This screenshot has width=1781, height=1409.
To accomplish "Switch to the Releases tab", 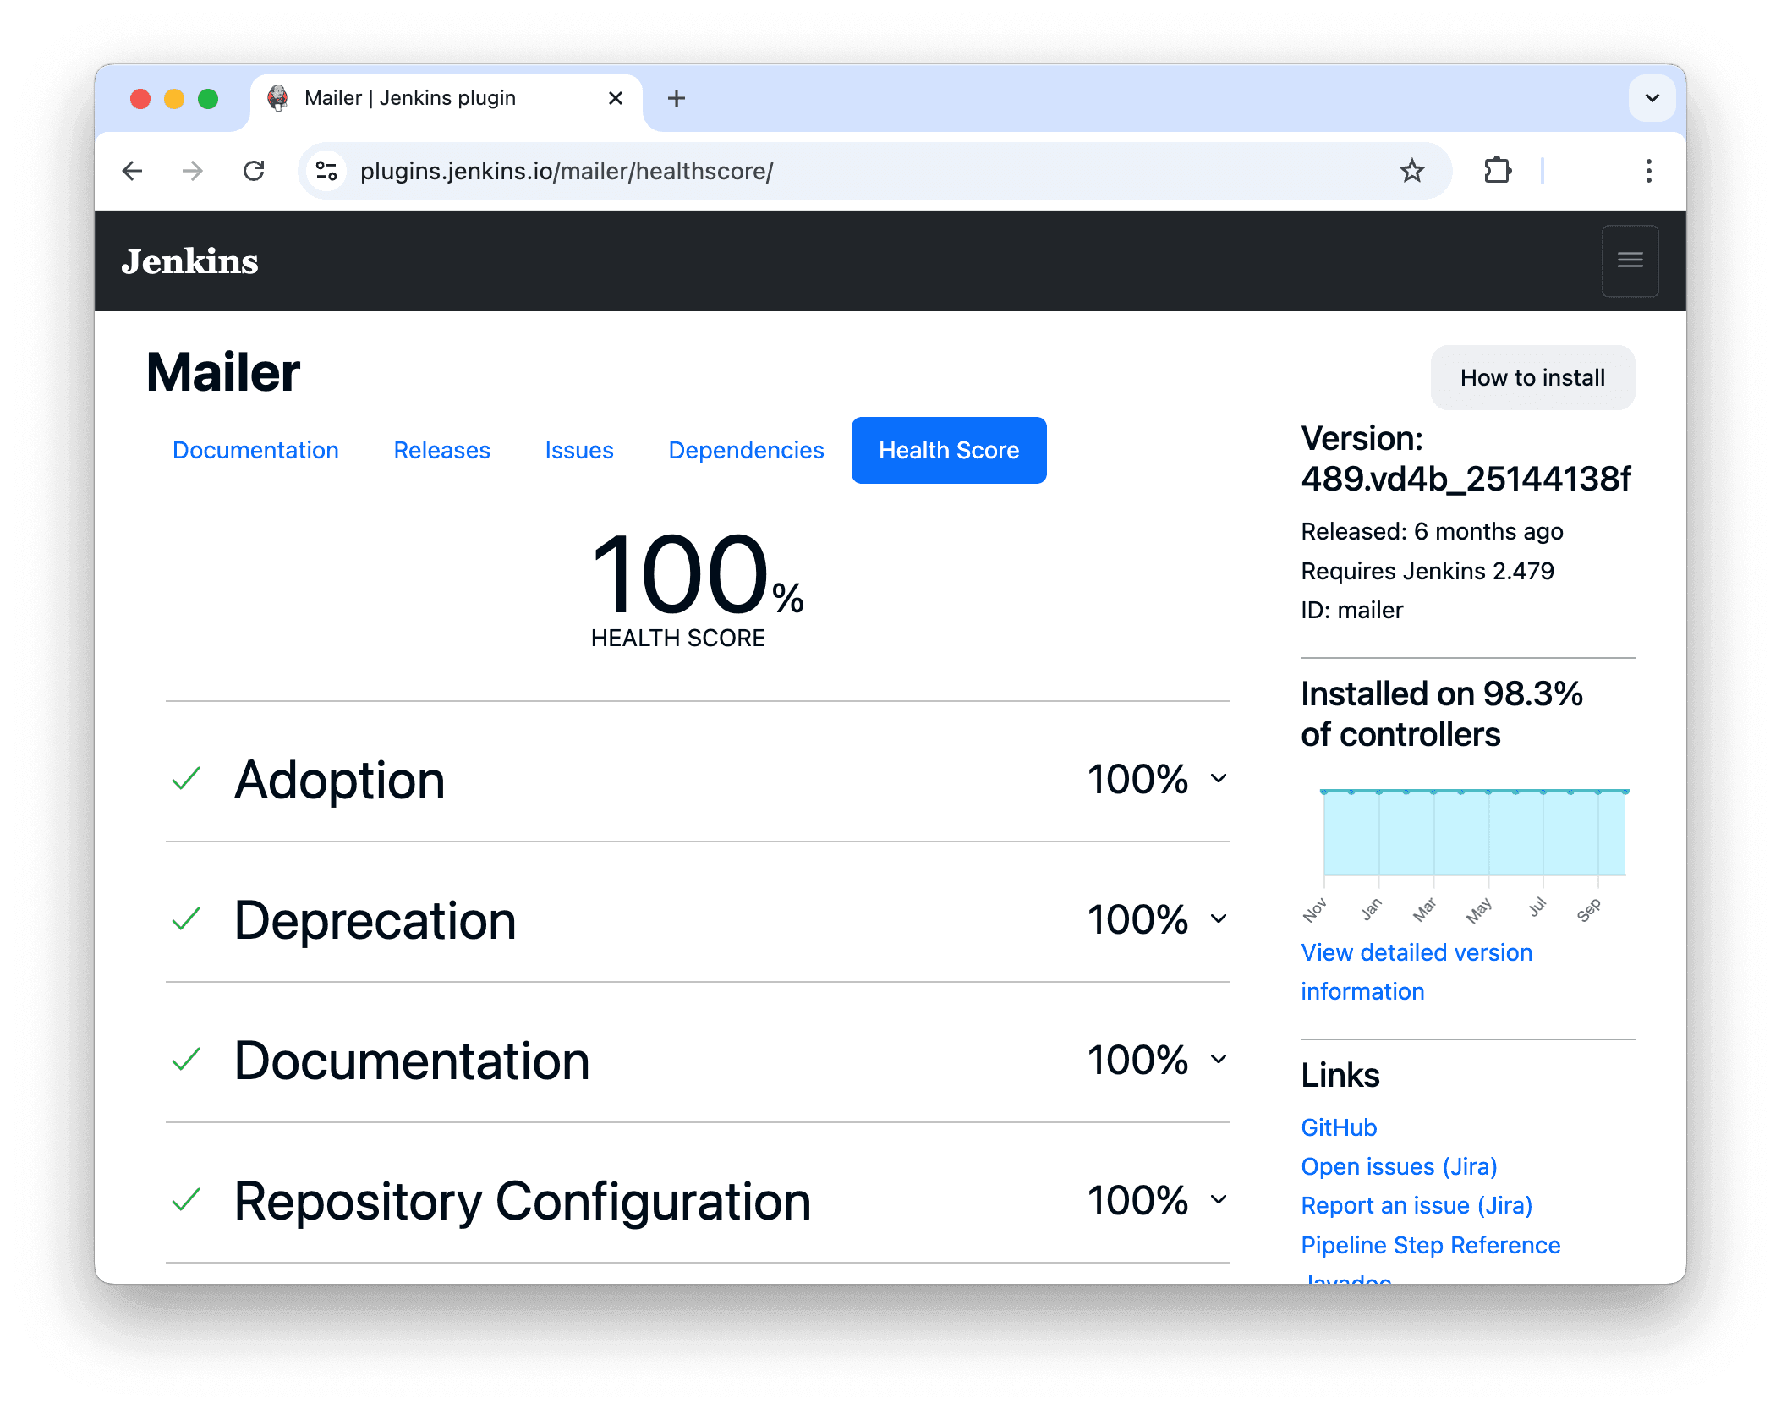I will 441,450.
